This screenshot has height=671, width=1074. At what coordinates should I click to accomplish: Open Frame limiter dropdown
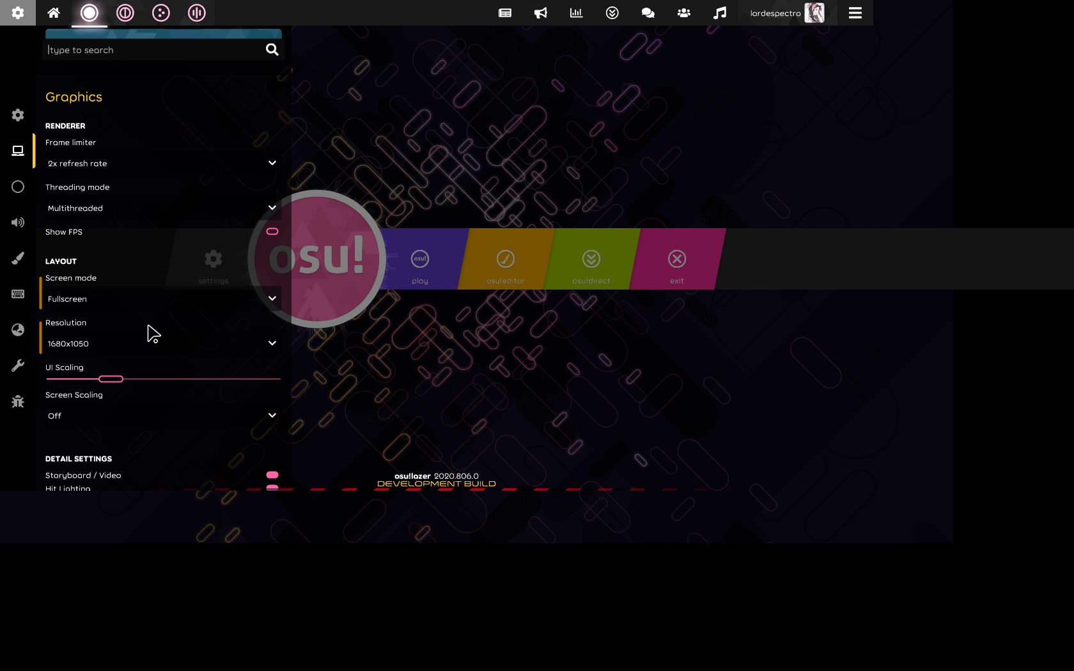163,164
